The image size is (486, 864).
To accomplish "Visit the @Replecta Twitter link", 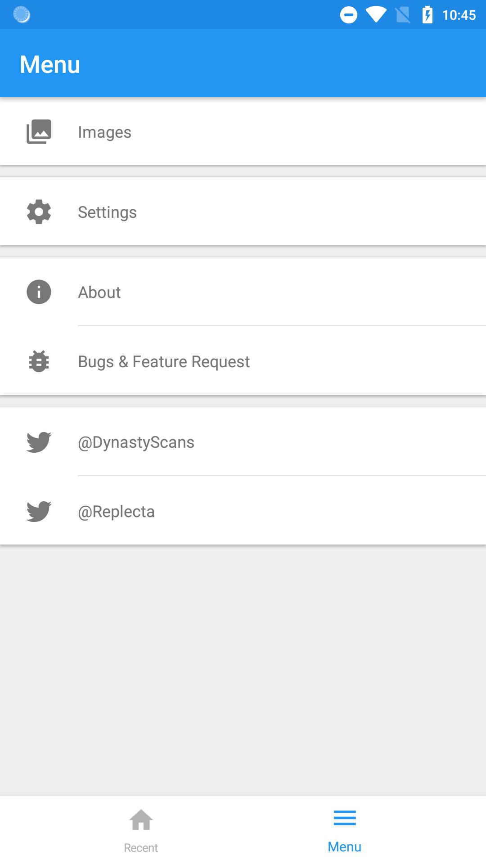I will (x=116, y=512).
